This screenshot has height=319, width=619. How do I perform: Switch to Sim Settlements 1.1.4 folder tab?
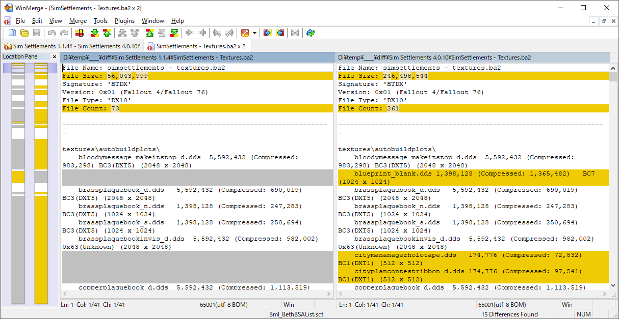(72, 46)
